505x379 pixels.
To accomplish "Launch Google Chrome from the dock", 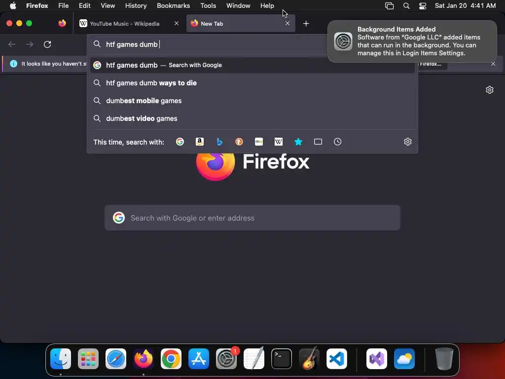I will [171, 359].
